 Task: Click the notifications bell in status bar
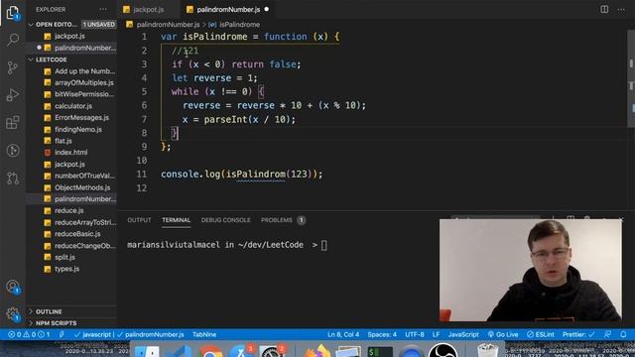(x=623, y=334)
